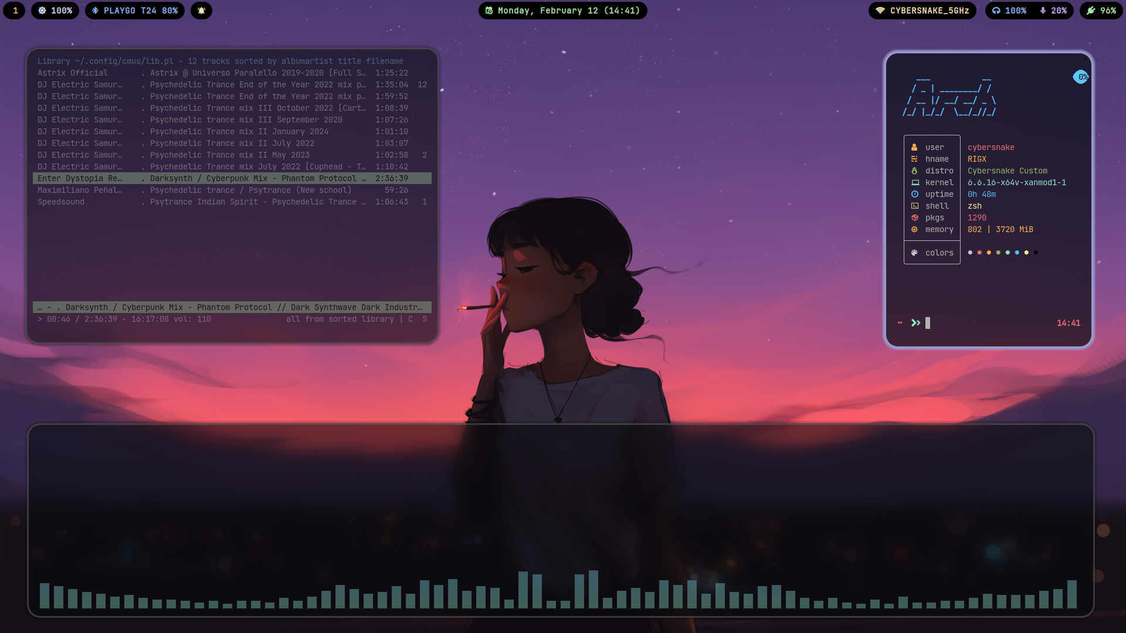The height and width of the screenshot is (633, 1126).
Task: Click the brightness gear icon
Action: point(42,11)
